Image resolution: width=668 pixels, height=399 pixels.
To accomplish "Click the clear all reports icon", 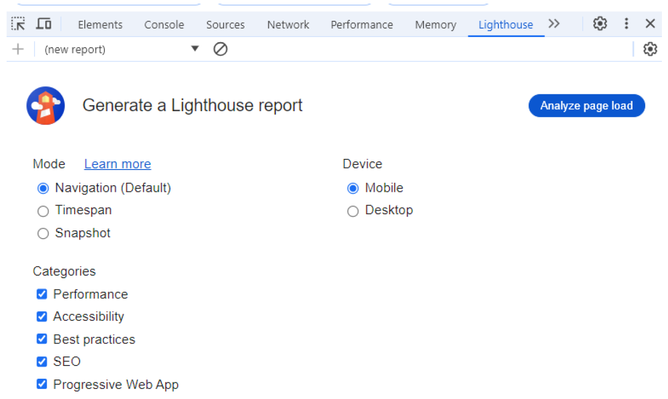I will (x=220, y=49).
